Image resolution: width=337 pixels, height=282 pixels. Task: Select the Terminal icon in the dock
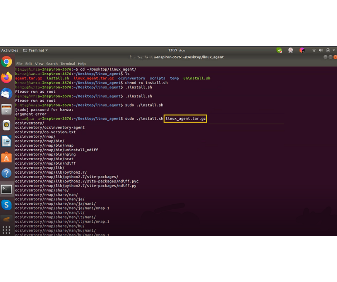[6, 189]
